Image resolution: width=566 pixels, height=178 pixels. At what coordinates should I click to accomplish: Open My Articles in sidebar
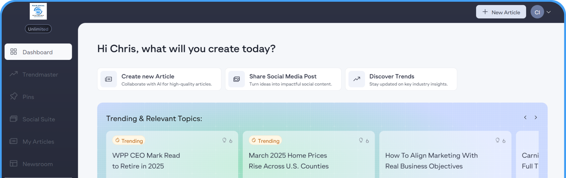point(38,141)
